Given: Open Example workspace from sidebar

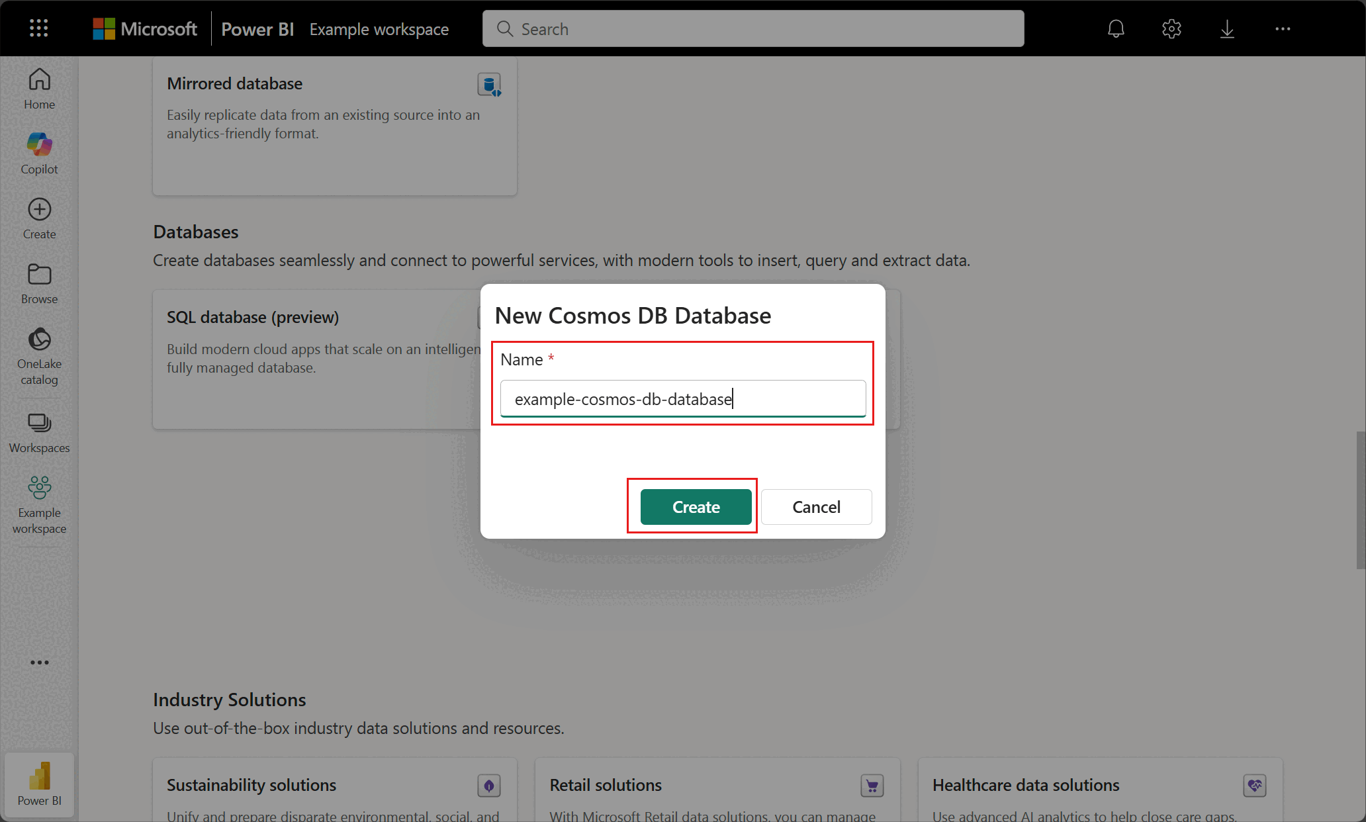Looking at the screenshot, I should (x=39, y=505).
